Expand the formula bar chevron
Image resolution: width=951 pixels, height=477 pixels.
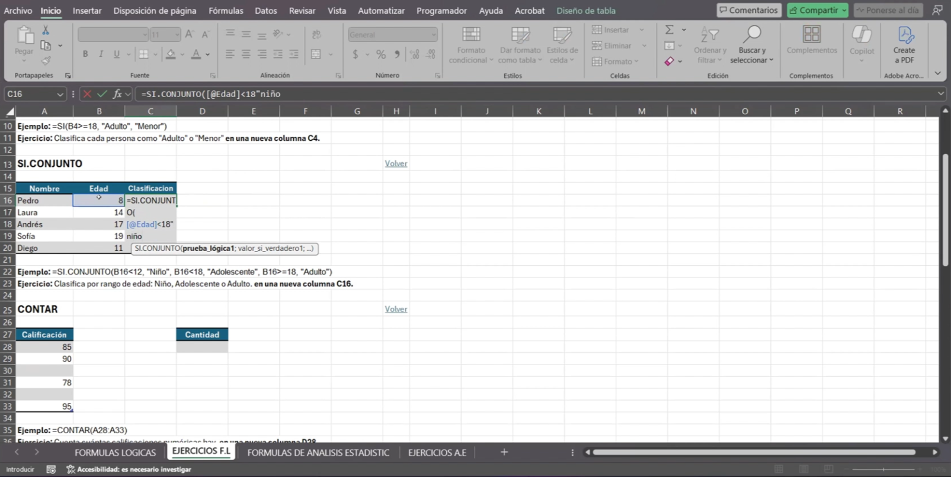940,94
